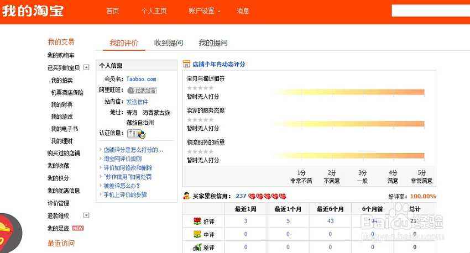Click the 237 credit score number

point(241,196)
